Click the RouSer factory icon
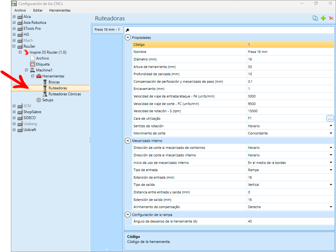336x252 pixels. pos(20,46)
